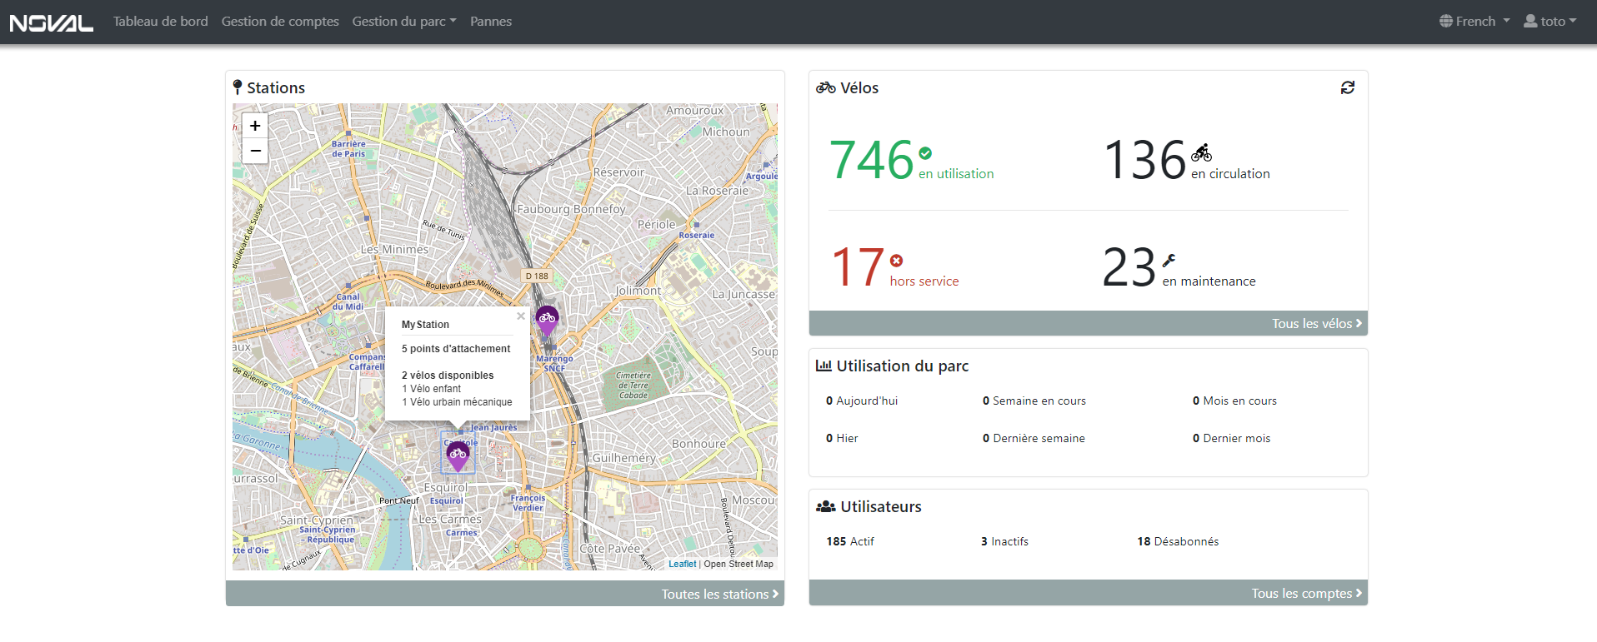1597x642 pixels.
Task: Click the red cross icon beside 17
Action: click(x=896, y=261)
